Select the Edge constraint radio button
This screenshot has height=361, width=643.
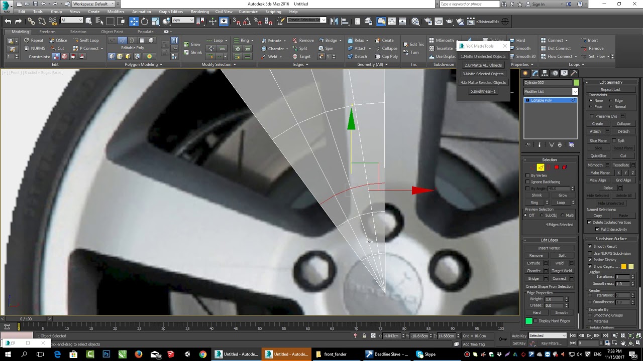[x=611, y=101]
